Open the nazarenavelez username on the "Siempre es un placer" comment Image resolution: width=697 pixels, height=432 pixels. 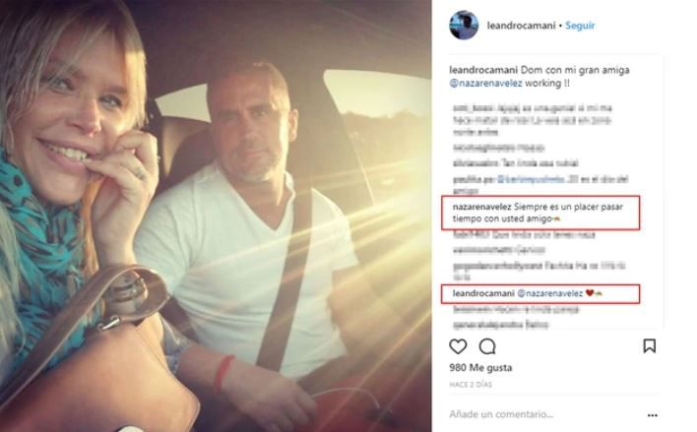[481, 207]
